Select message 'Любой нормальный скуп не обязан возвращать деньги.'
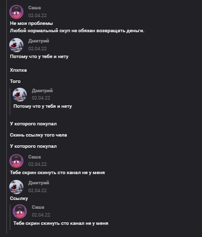The height and width of the screenshot is (237, 202). click(77, 31)
